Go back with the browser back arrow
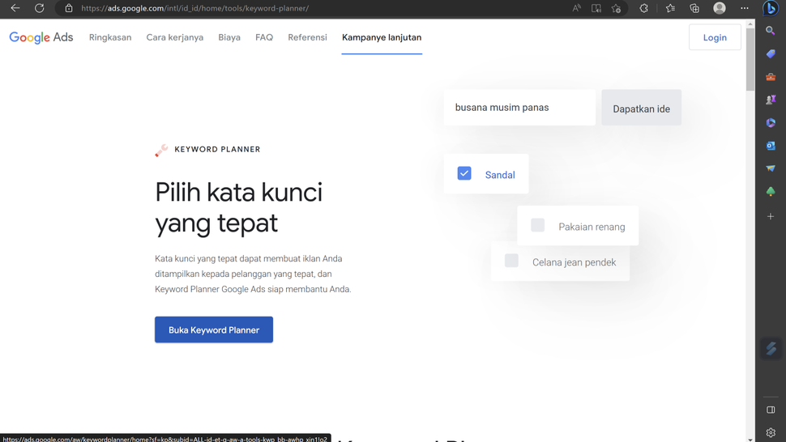The height and width of the screenshot is (442, 786). (15, 8)
